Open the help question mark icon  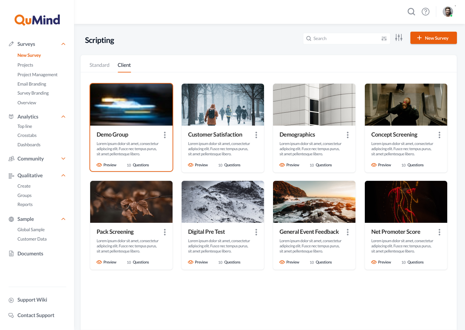426,12
